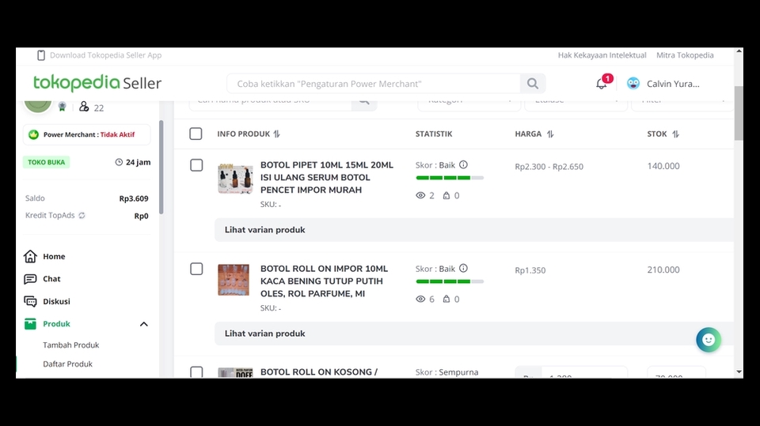Check the Botol Pipet 10ML product checkbox
The image size is (760, 426).
[196, 165]
